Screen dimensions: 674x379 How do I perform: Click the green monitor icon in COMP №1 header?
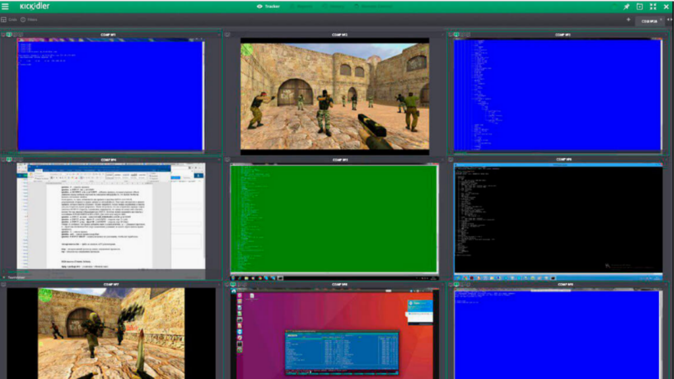(x=9, y=34)
